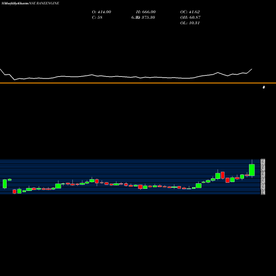Click the price axis scale beside candles
Screen dimensions: 276x276
point(263,177)
